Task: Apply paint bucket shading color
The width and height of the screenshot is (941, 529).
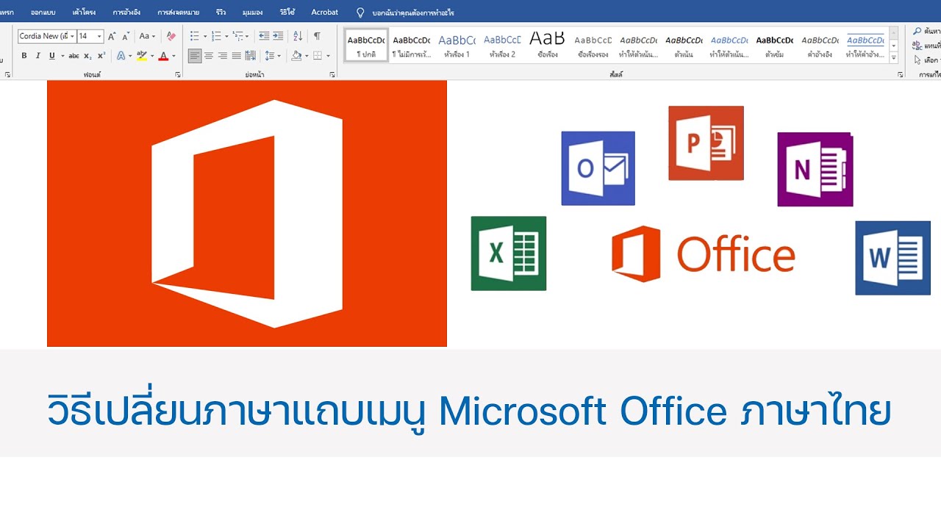Action: 296,56
